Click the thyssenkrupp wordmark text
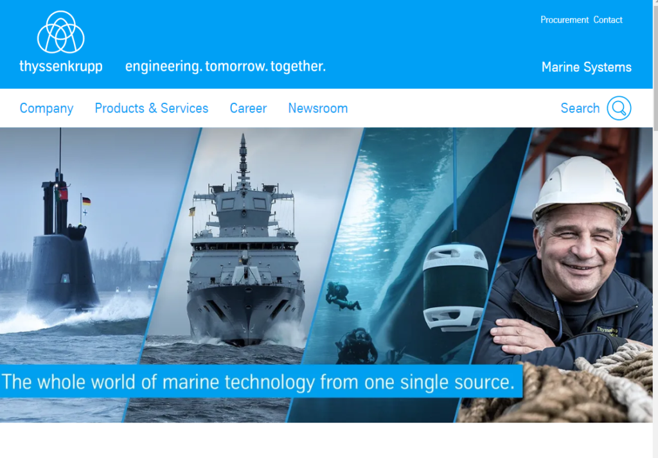 click(x=61, y=66)
